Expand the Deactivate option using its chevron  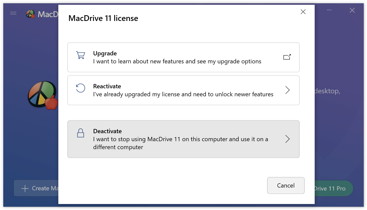pyautogui.click(x=287, y=139)
